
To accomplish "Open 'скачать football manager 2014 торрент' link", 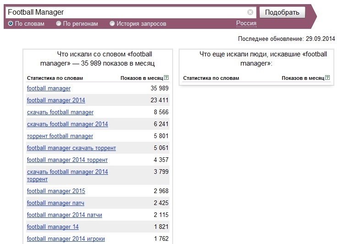I will pyautogui.click(x=67, y=175).
